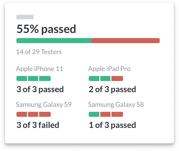Viewport: 179px width, 151px height.
Task: Click the third green segment under iPhone 11
Action: coord(45,79)
